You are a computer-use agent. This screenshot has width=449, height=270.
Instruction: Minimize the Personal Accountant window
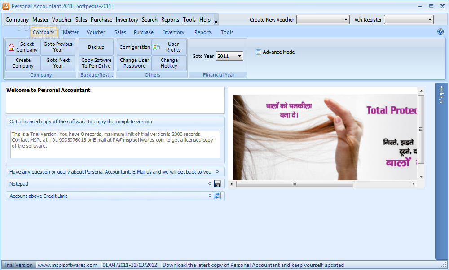click(420, 6)
